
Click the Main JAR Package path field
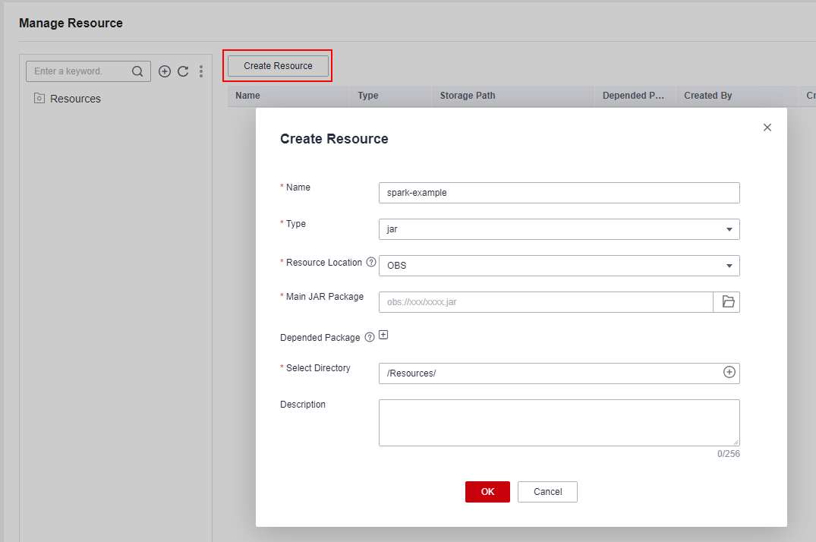pyautogui.click(x=545, y=302)
